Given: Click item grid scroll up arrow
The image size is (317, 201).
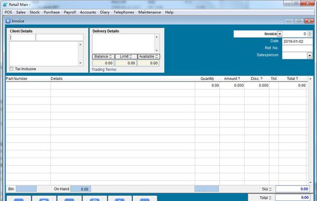Looking at the screenshot, I should (x=311, y=79).
